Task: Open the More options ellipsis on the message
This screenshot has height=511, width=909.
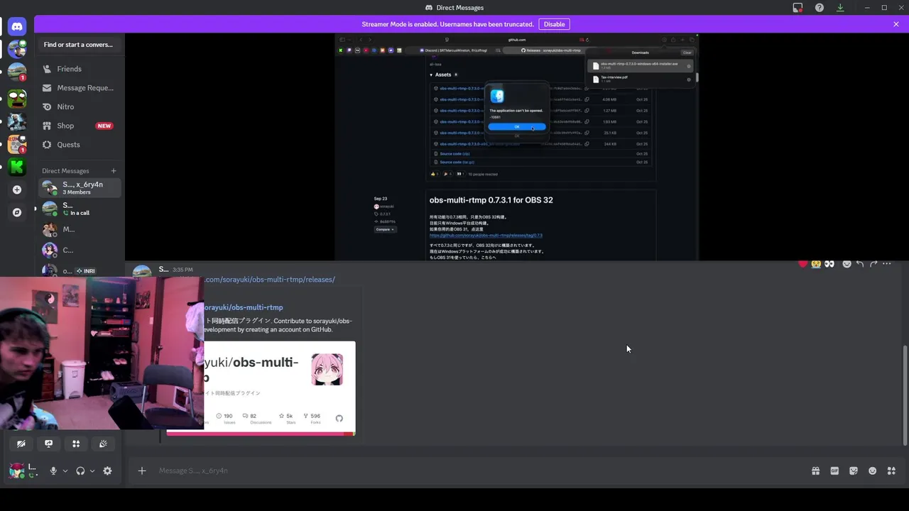Action: (886, 264)
